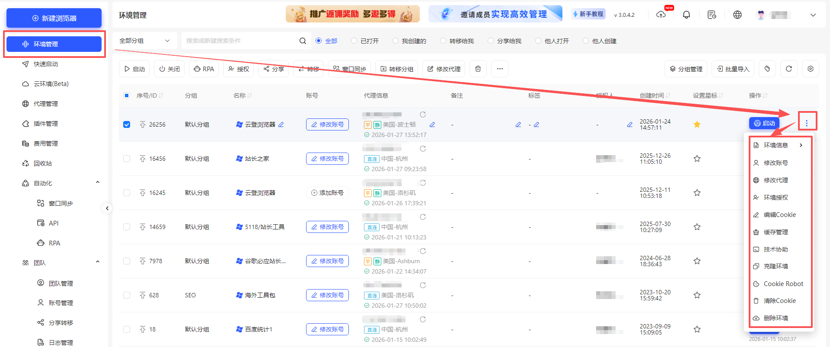830x347 pixels.
Task: Open the more options ellipsis toolbar button
Action: [500, 69]
